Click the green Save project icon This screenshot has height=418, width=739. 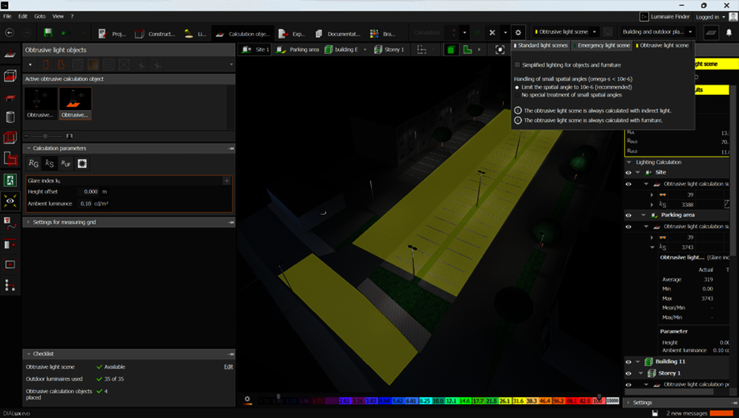pyautogui.click(x=48, y=33)
